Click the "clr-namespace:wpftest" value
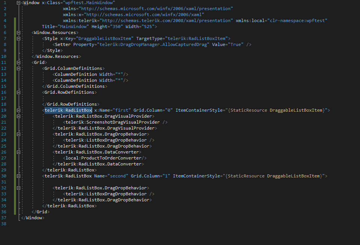 click(298, 21)
